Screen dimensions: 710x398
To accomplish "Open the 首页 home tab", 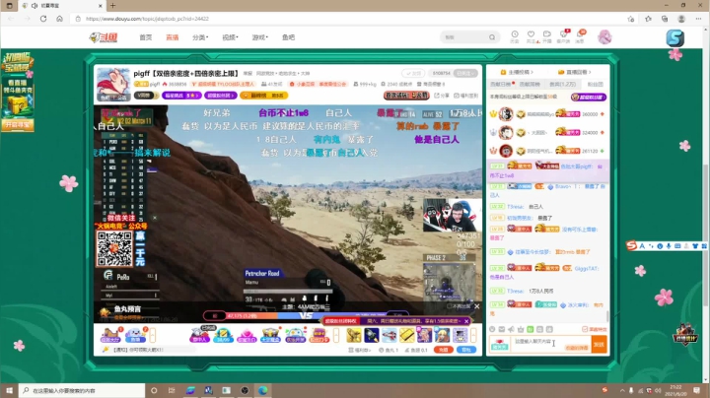I will [x=145, y=37].
